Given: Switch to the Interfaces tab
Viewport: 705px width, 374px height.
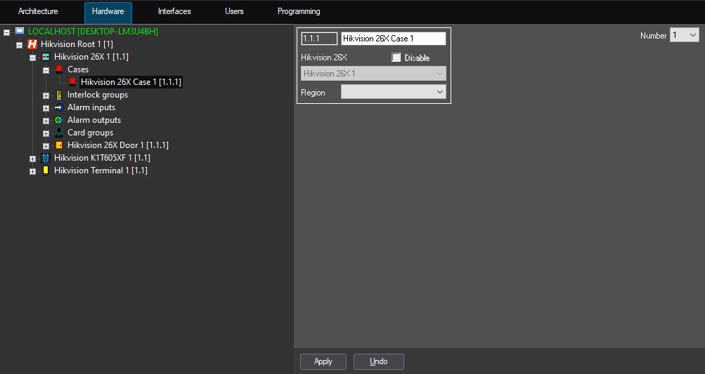Looking at the screenshot, I should pos(174,12).
